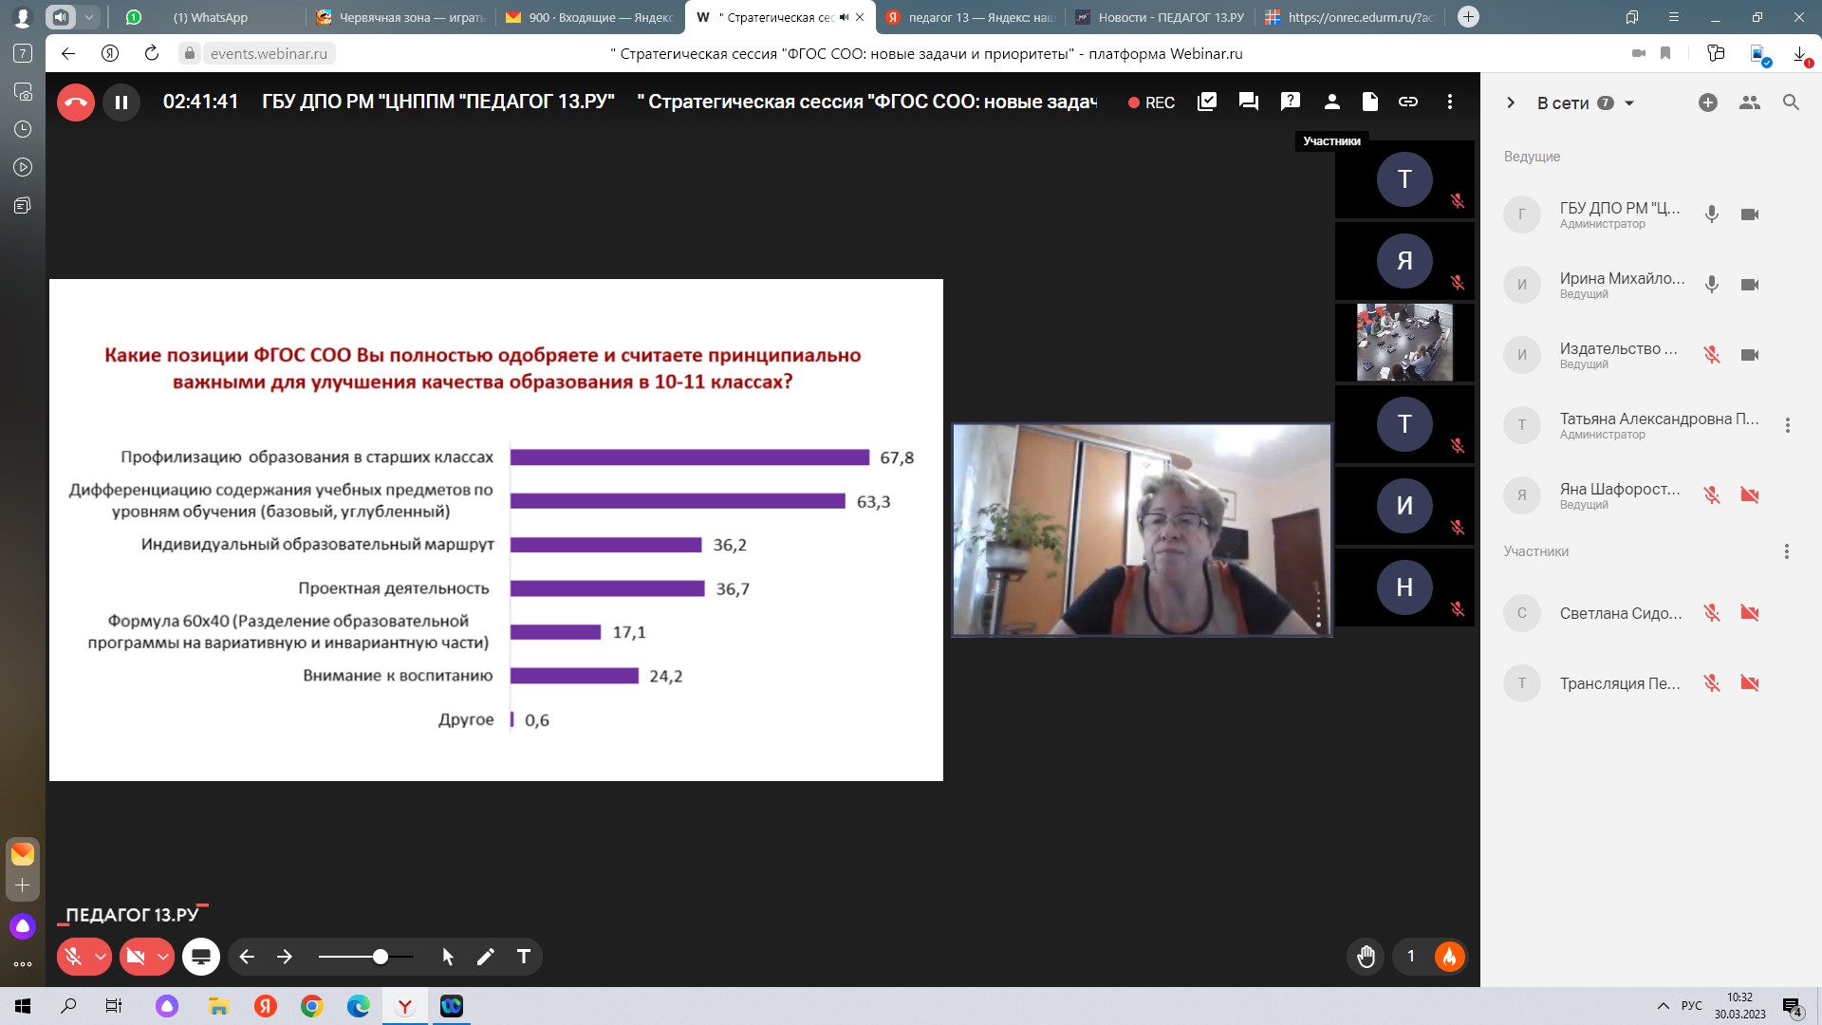Copy the webinar link icon
1822x1025 pixels.
pyautogui.click(x=1408, y=102)
